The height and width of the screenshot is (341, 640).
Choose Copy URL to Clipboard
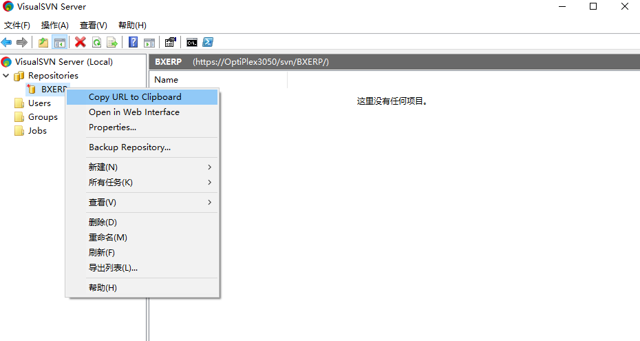click(x=142, y=96)
